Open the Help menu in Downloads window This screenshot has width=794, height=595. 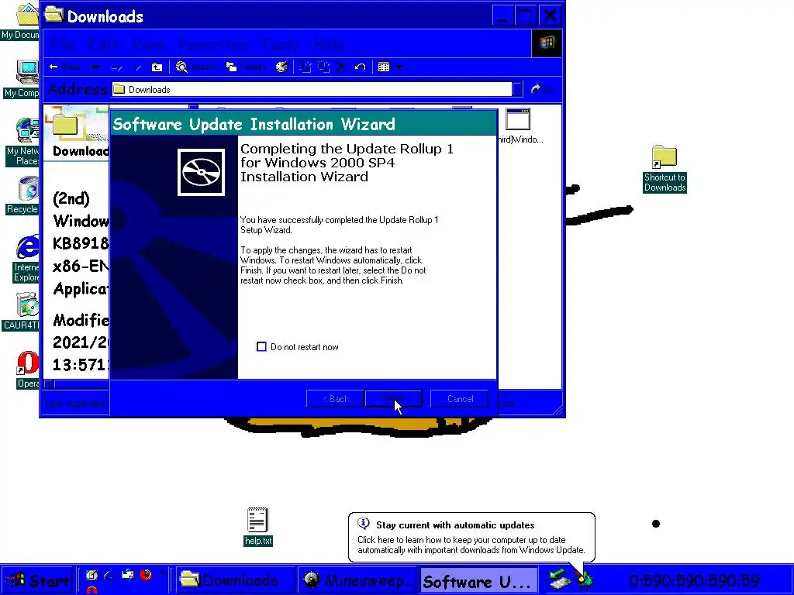(x=329, y=44)
